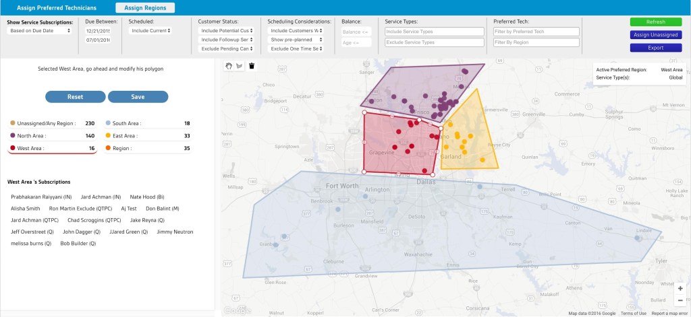Select the draw polygon tool
Viewport: 691px width, 317px height.
(240, 65)
